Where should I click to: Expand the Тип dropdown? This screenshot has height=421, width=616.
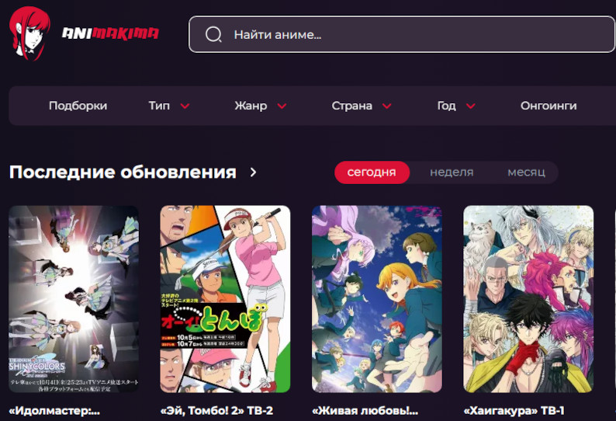(x=169, y=106)
